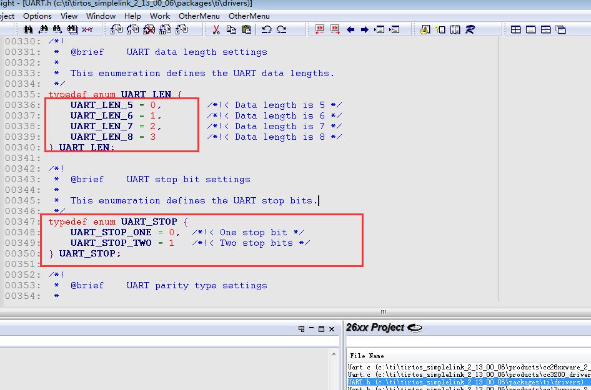This screenshot has height=390, width=591.
Task: Click the red-highlighted Jump To Caller icon
Action: click(x=395, y=29)
